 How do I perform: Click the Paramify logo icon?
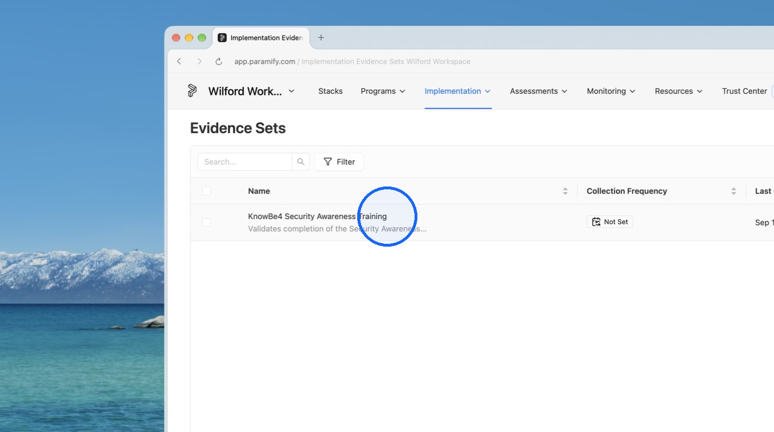(192, 90)
